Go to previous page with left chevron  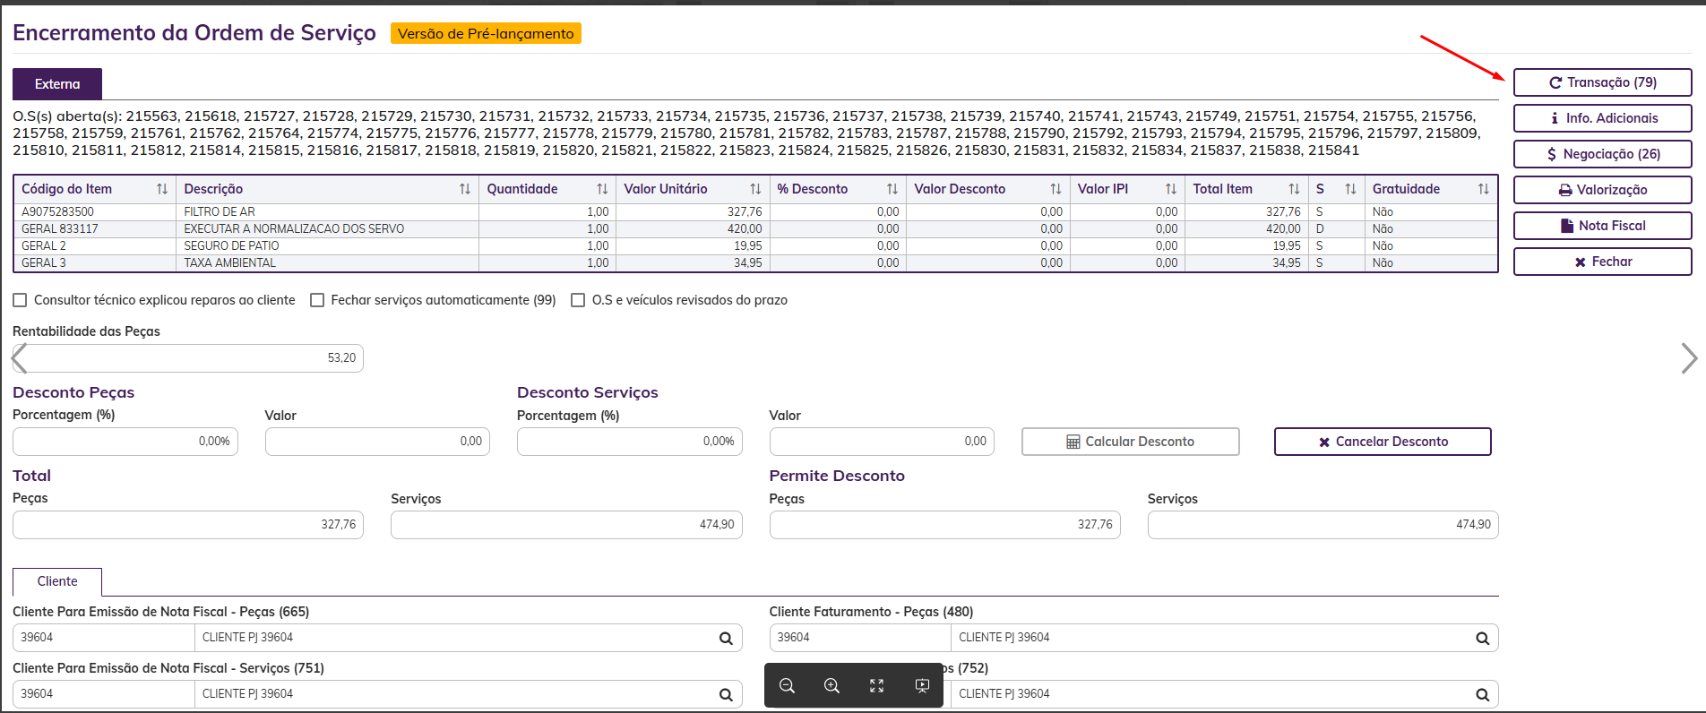tap(20, 358)
